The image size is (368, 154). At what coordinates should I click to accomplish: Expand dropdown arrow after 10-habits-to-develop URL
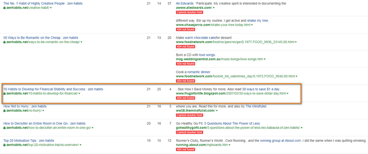pyautogui.click(x=79, y=94)
